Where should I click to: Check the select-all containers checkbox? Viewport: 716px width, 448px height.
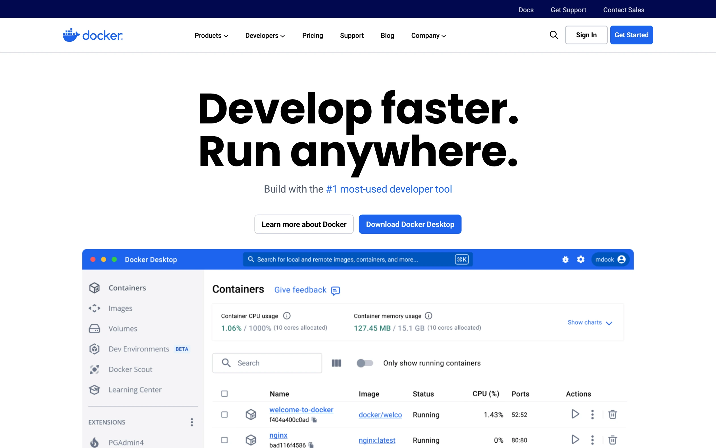coord(224,394)
